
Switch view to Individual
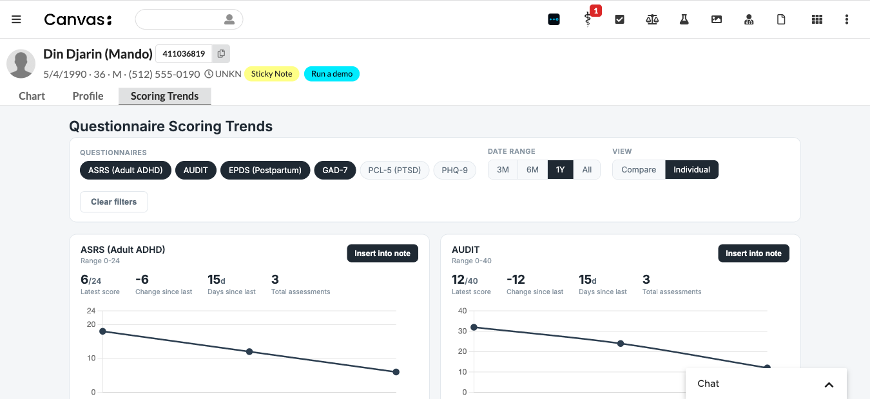click(x=692, y=170)
